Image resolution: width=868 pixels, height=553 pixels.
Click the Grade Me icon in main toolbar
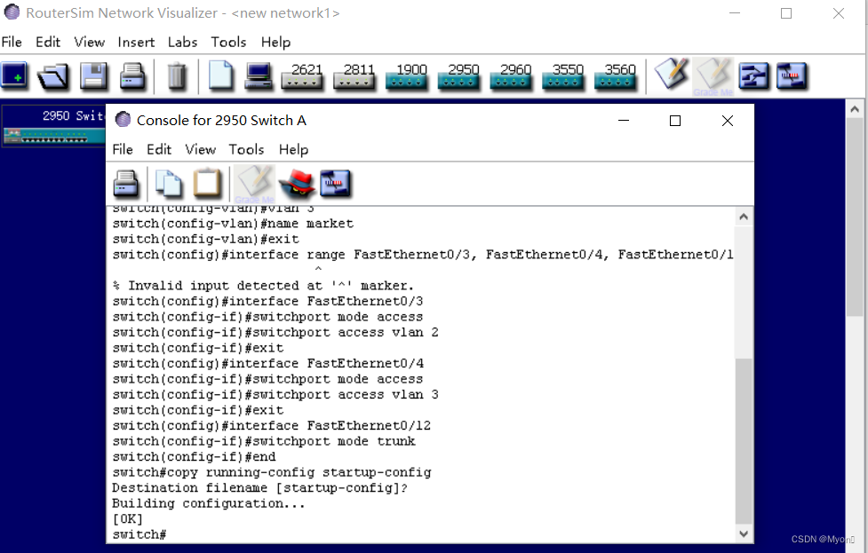pos(713,76)
